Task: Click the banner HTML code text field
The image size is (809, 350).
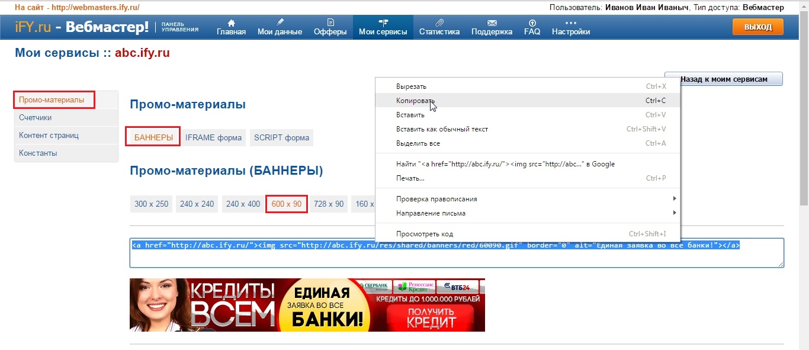Action: click(x=456, y=258)
